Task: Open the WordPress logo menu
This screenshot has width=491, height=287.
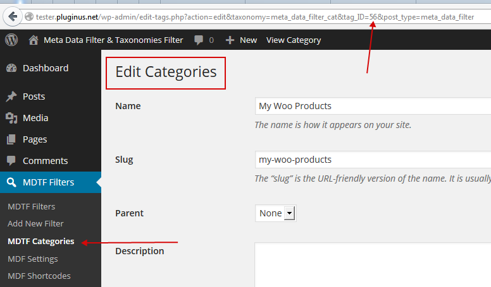Action: [11, 40]
